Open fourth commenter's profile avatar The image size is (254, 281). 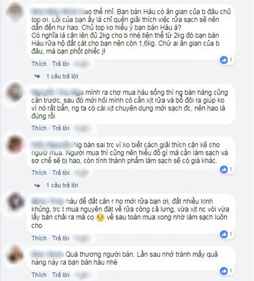(x=15, y=202)
